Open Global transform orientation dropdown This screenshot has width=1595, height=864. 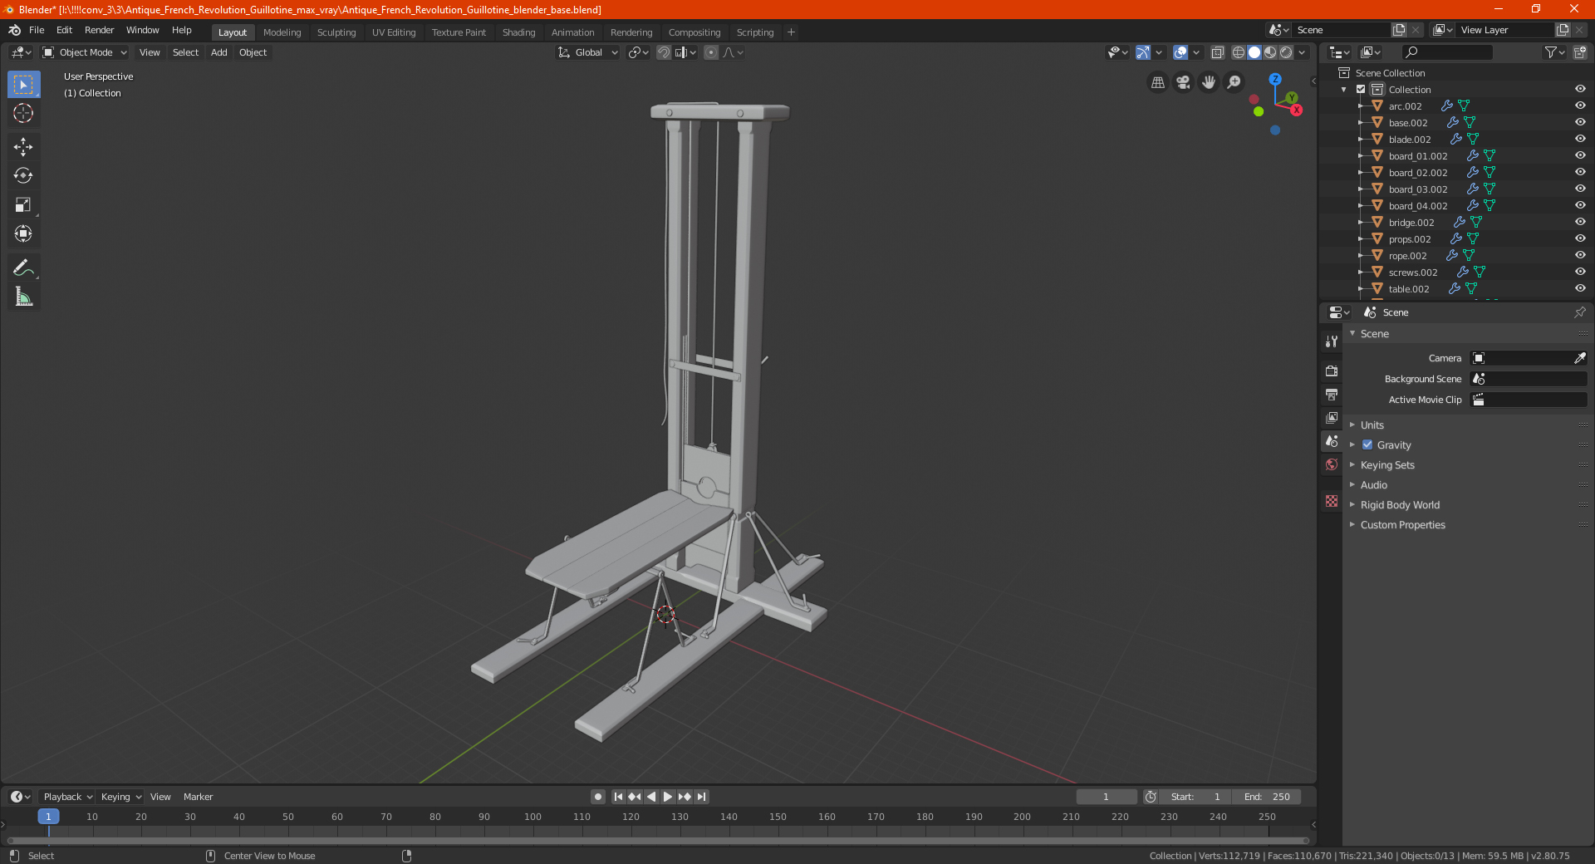[x=588, y=52]
